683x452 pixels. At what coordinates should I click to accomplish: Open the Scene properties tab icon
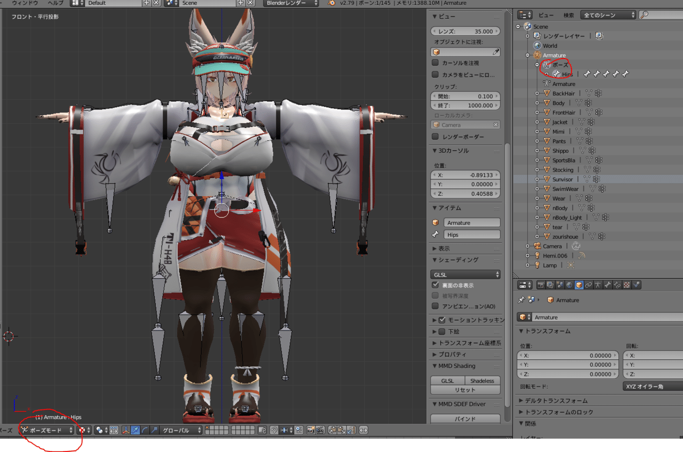[560, 285]
